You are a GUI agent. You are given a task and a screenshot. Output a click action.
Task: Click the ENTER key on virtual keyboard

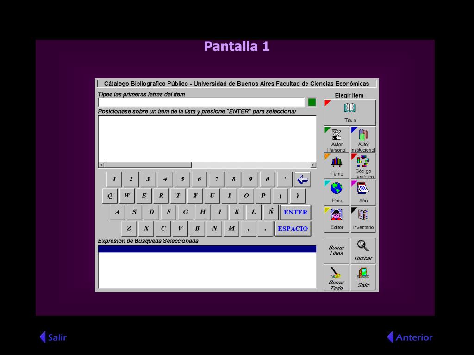tap(295, 212)
